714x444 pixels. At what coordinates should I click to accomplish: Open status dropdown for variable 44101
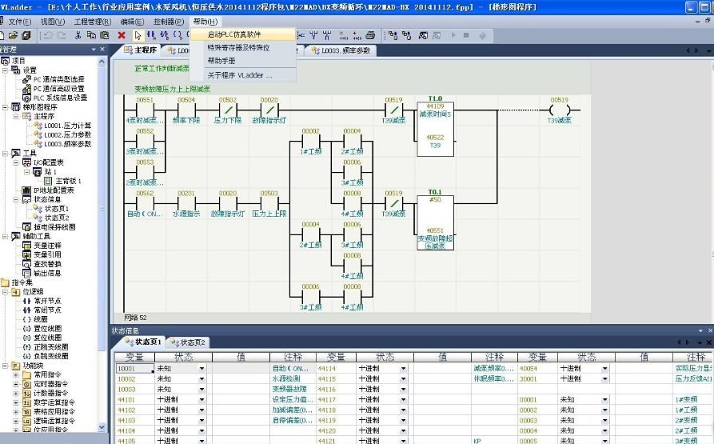click(x=202, y=398)
